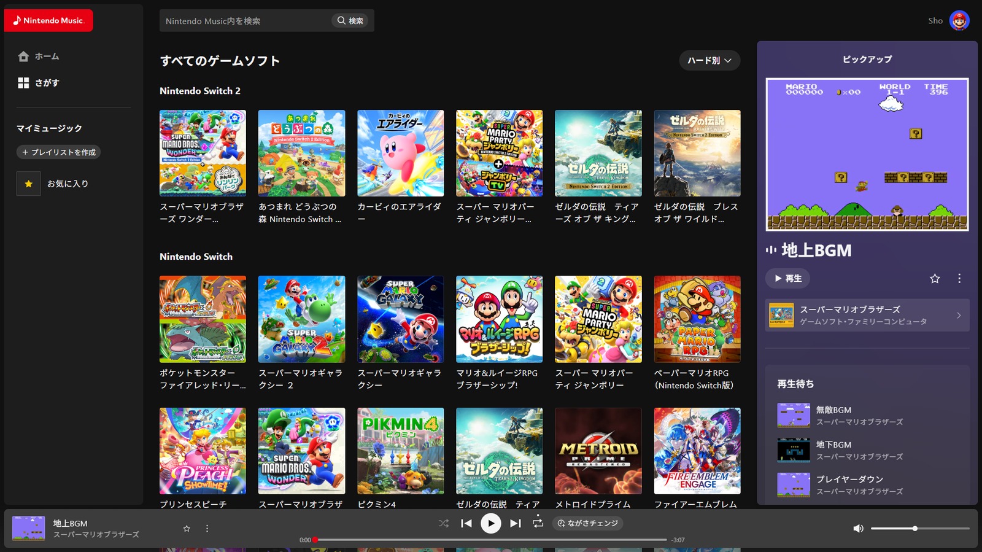Click the 検索 search button
Image resolution: width=982 pixels, height=552 pixels.
(x=350, y=21)
